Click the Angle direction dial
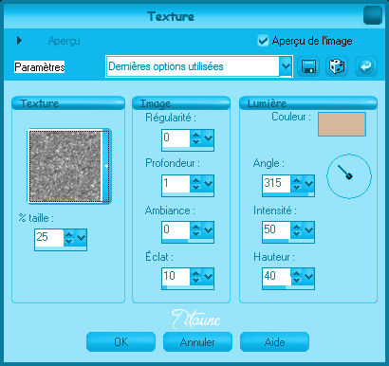 tap(349, 176)
